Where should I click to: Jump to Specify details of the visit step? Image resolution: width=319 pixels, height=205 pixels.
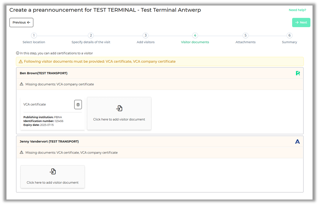pos(91,36)
